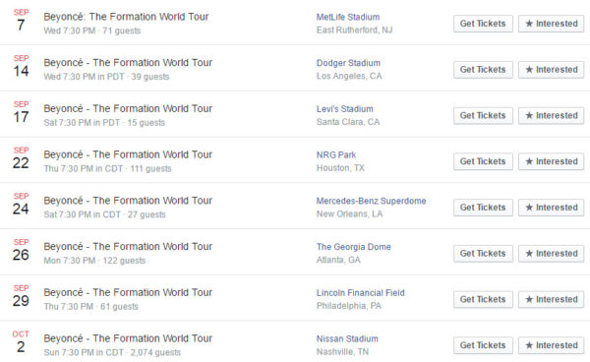Open the Sep 17 Formation World Tour event

point(128,108)
